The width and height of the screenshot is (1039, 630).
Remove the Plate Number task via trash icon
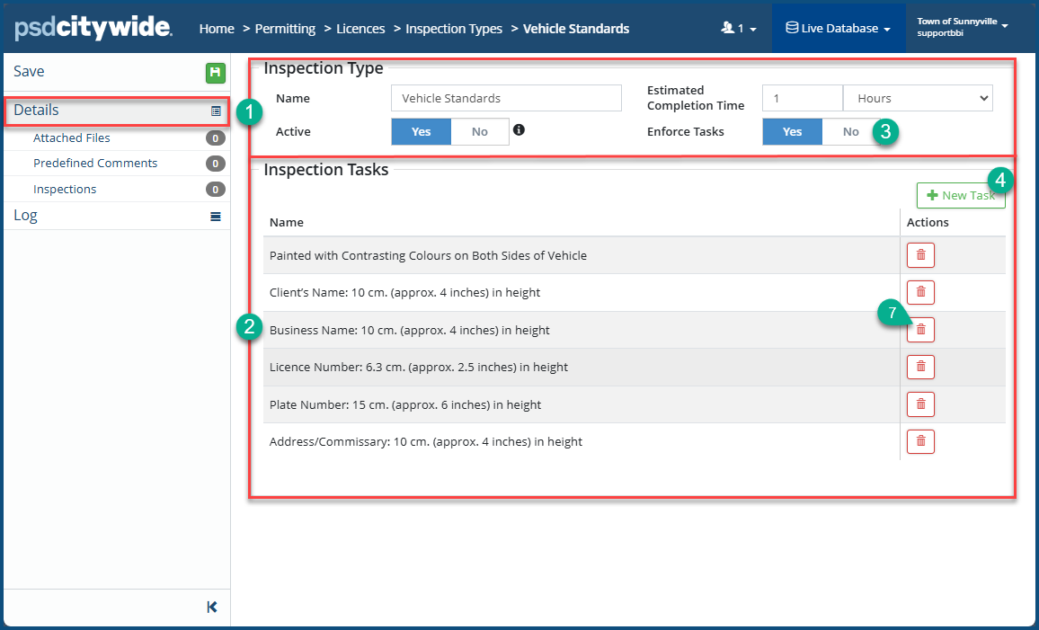920,404
